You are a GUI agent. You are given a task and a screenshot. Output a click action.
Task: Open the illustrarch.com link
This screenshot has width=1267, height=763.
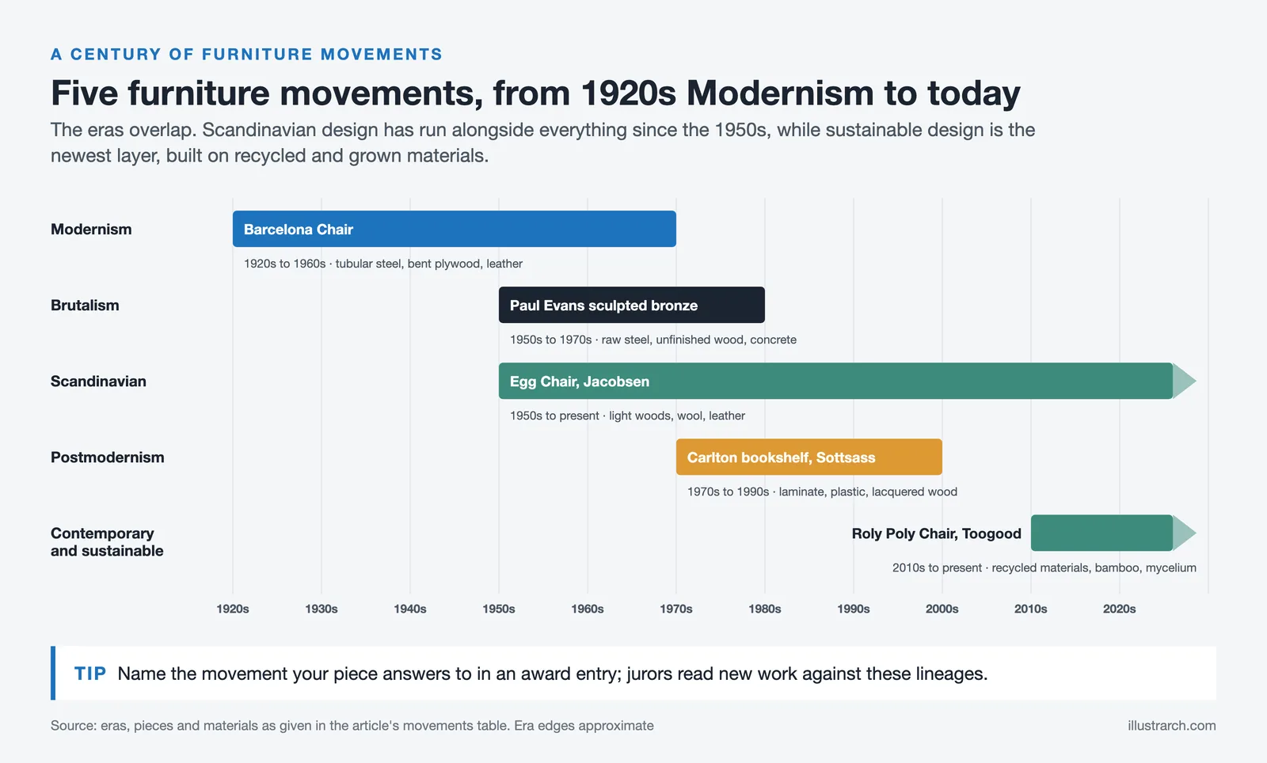(x=1172, y=726)
